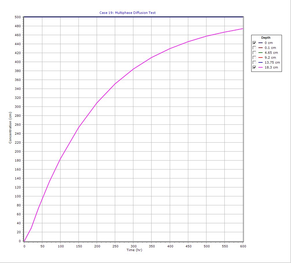Select the chart title 'Case 19: Multiphase Diffusion Test'
Screen dimensions: 291x263
click(127, 13)
